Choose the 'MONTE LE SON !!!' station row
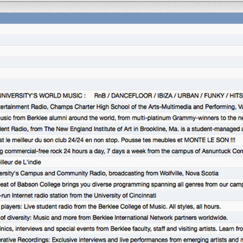243x243 pixels. (122, 140)
